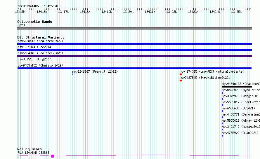Image resolution: width=260 pixels, height=159 pixels.
Task: Click the 13418k ruler position
Action: [x=85, y=12]
